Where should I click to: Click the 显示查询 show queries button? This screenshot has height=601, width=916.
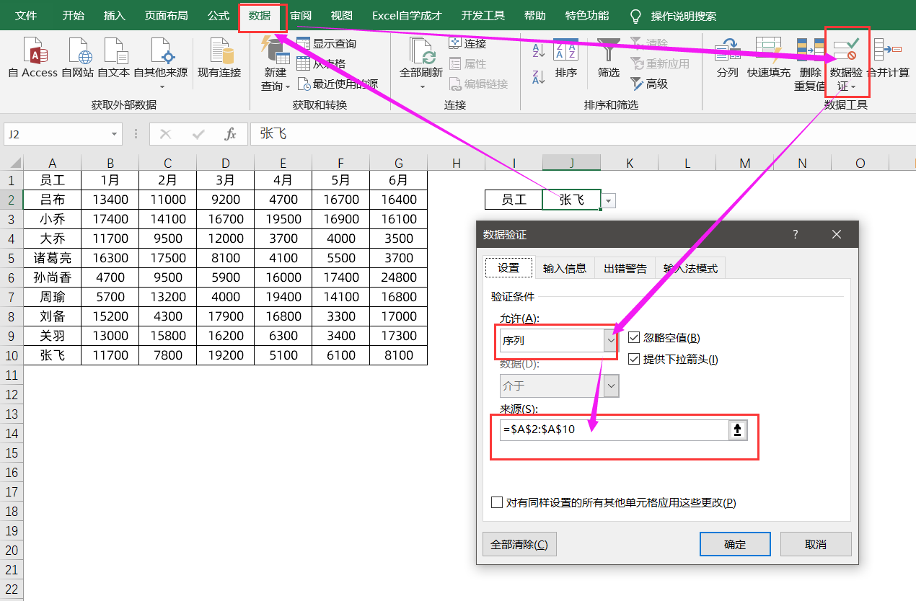(x=326, y=44)
